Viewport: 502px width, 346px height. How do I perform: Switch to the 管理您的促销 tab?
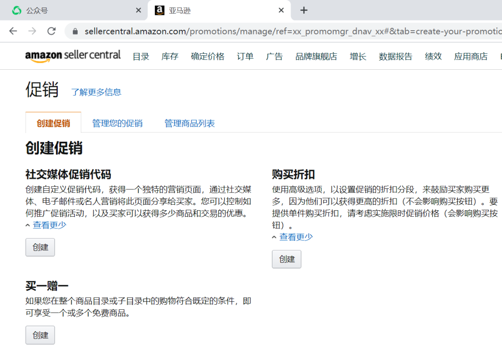[117, 123]
